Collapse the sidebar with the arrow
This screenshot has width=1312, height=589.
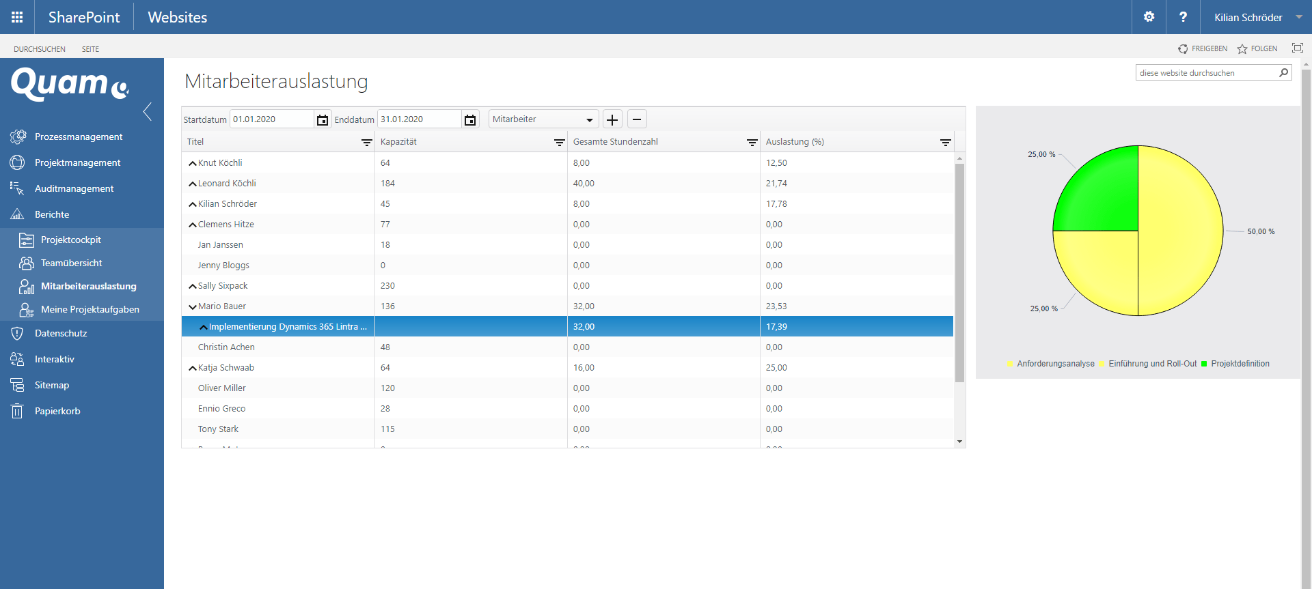[x=147, y=111]
